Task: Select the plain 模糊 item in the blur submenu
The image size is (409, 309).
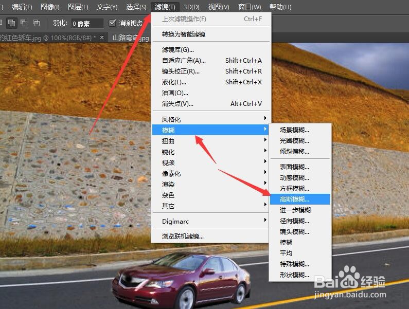Action: pyautogui.click(x=300, y=243)
